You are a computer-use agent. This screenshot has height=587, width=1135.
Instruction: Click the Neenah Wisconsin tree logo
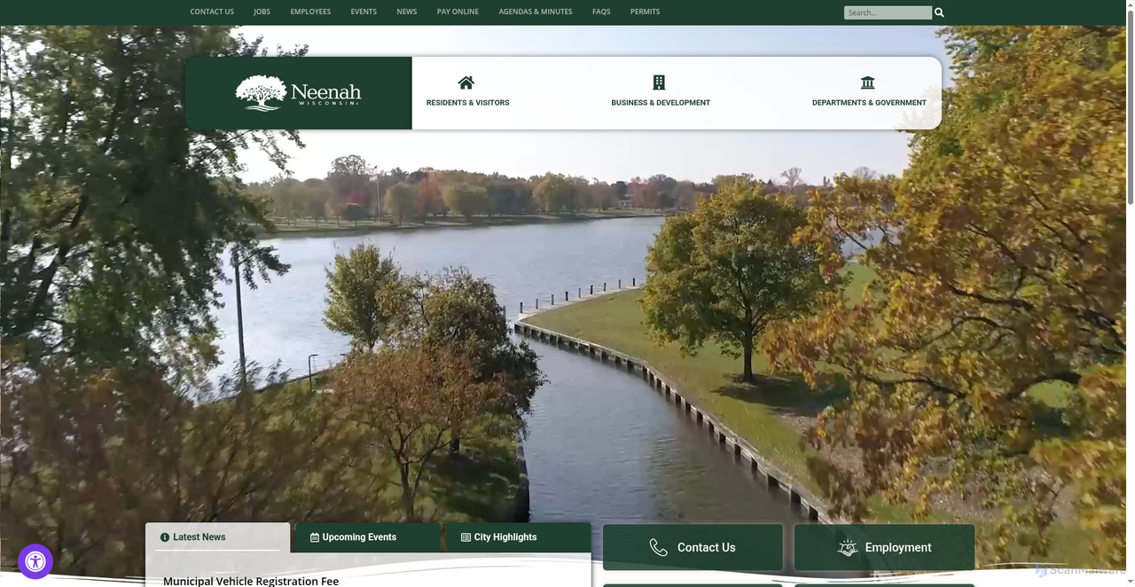298,93
